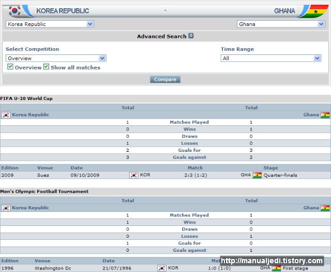Open the Time Range All dropdown
The width and height of the screenshot is (331, 272).
271,58
